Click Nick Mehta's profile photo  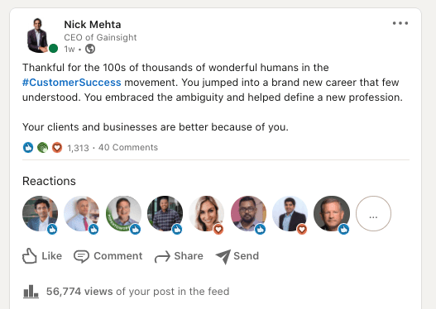tap(38, 36)
